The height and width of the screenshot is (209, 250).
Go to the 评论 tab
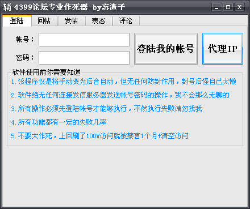pos(126,21)
